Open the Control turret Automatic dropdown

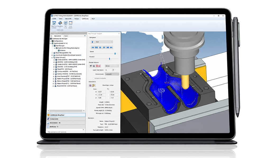pos(112,74)
